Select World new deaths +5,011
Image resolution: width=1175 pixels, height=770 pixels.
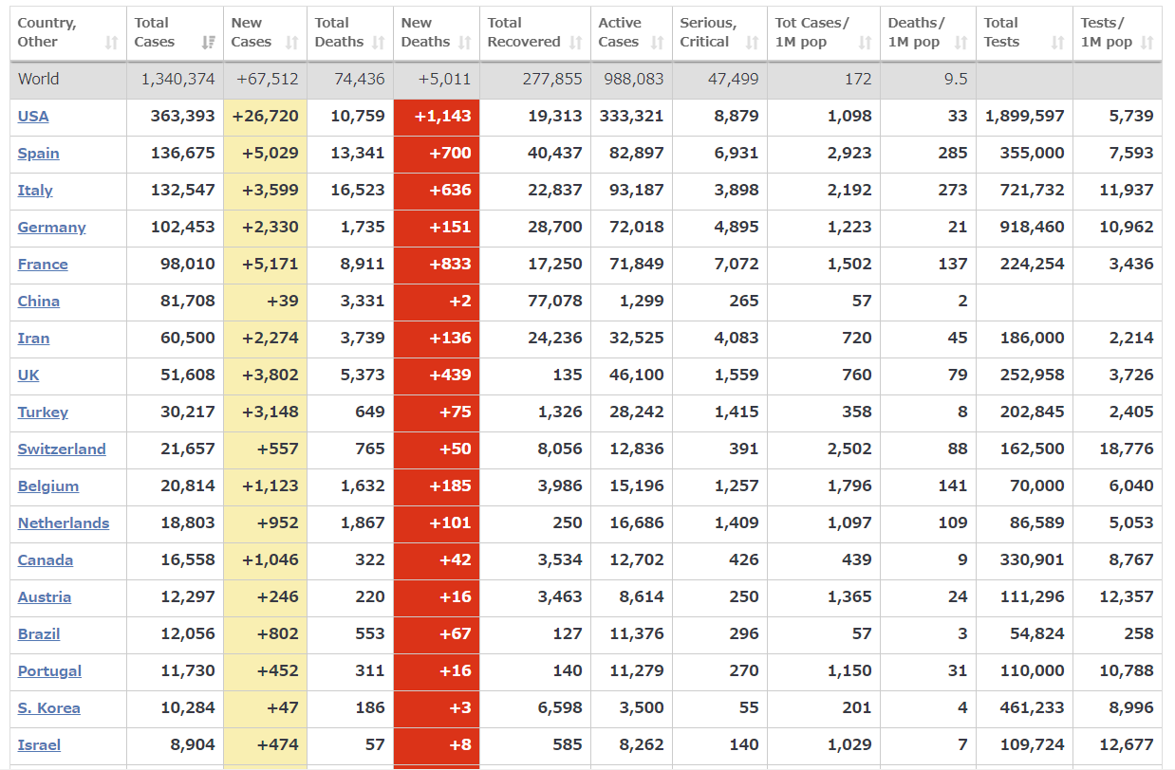pyautogui.click(x=445, y=80)
